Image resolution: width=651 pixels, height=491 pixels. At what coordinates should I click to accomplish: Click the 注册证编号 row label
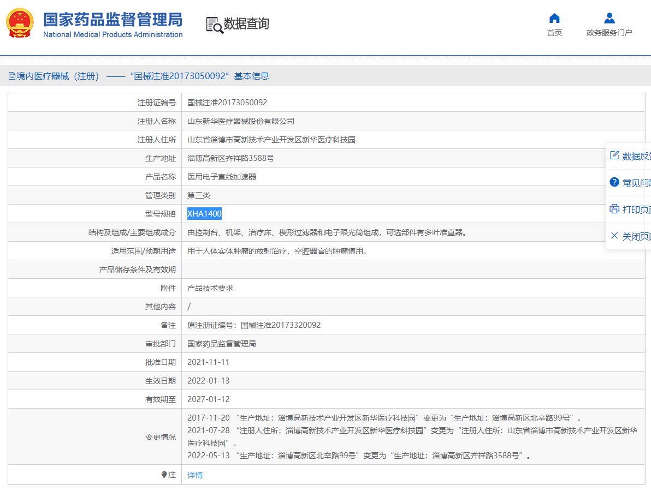coord(157,103)
